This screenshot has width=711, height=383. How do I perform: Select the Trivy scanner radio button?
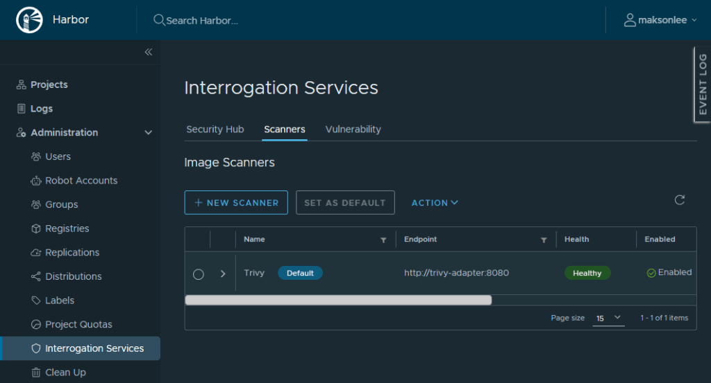point(199,274)
